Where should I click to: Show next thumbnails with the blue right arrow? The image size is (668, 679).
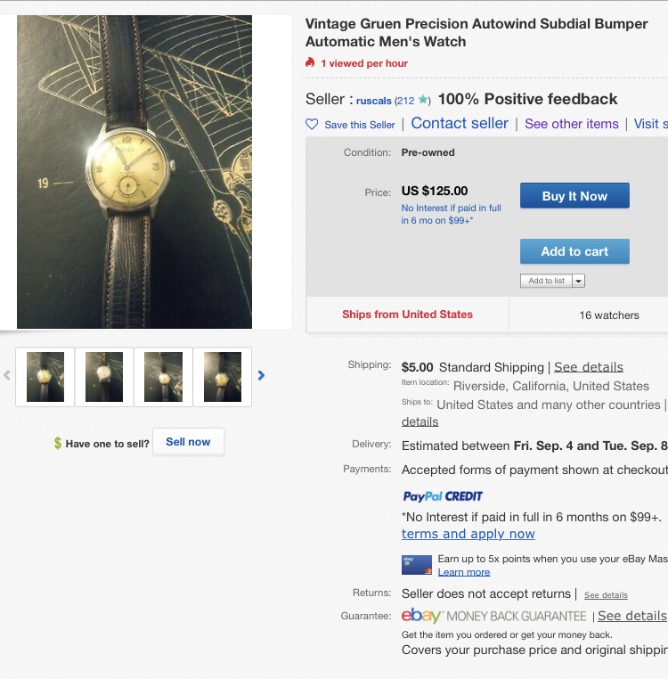(261, 375)
